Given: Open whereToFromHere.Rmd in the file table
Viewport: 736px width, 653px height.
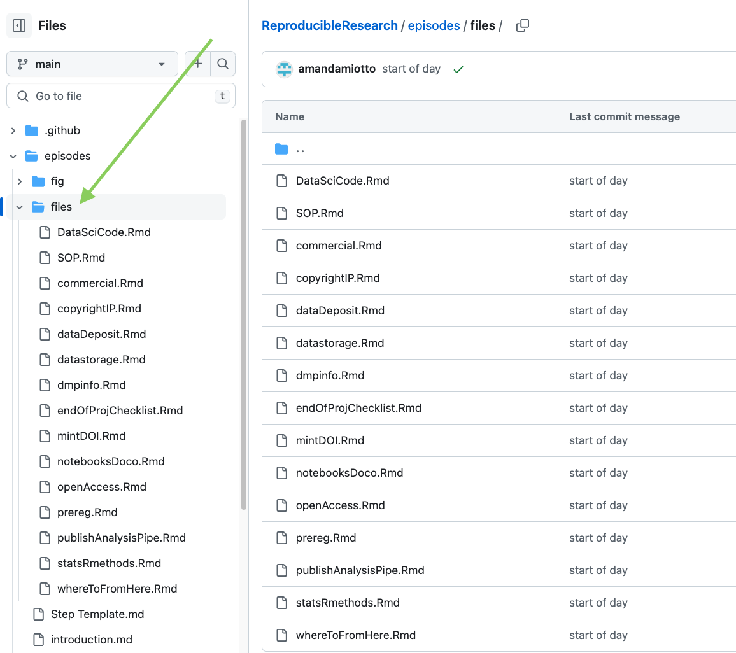Looking at the screenshot, I should coord(355,635).
